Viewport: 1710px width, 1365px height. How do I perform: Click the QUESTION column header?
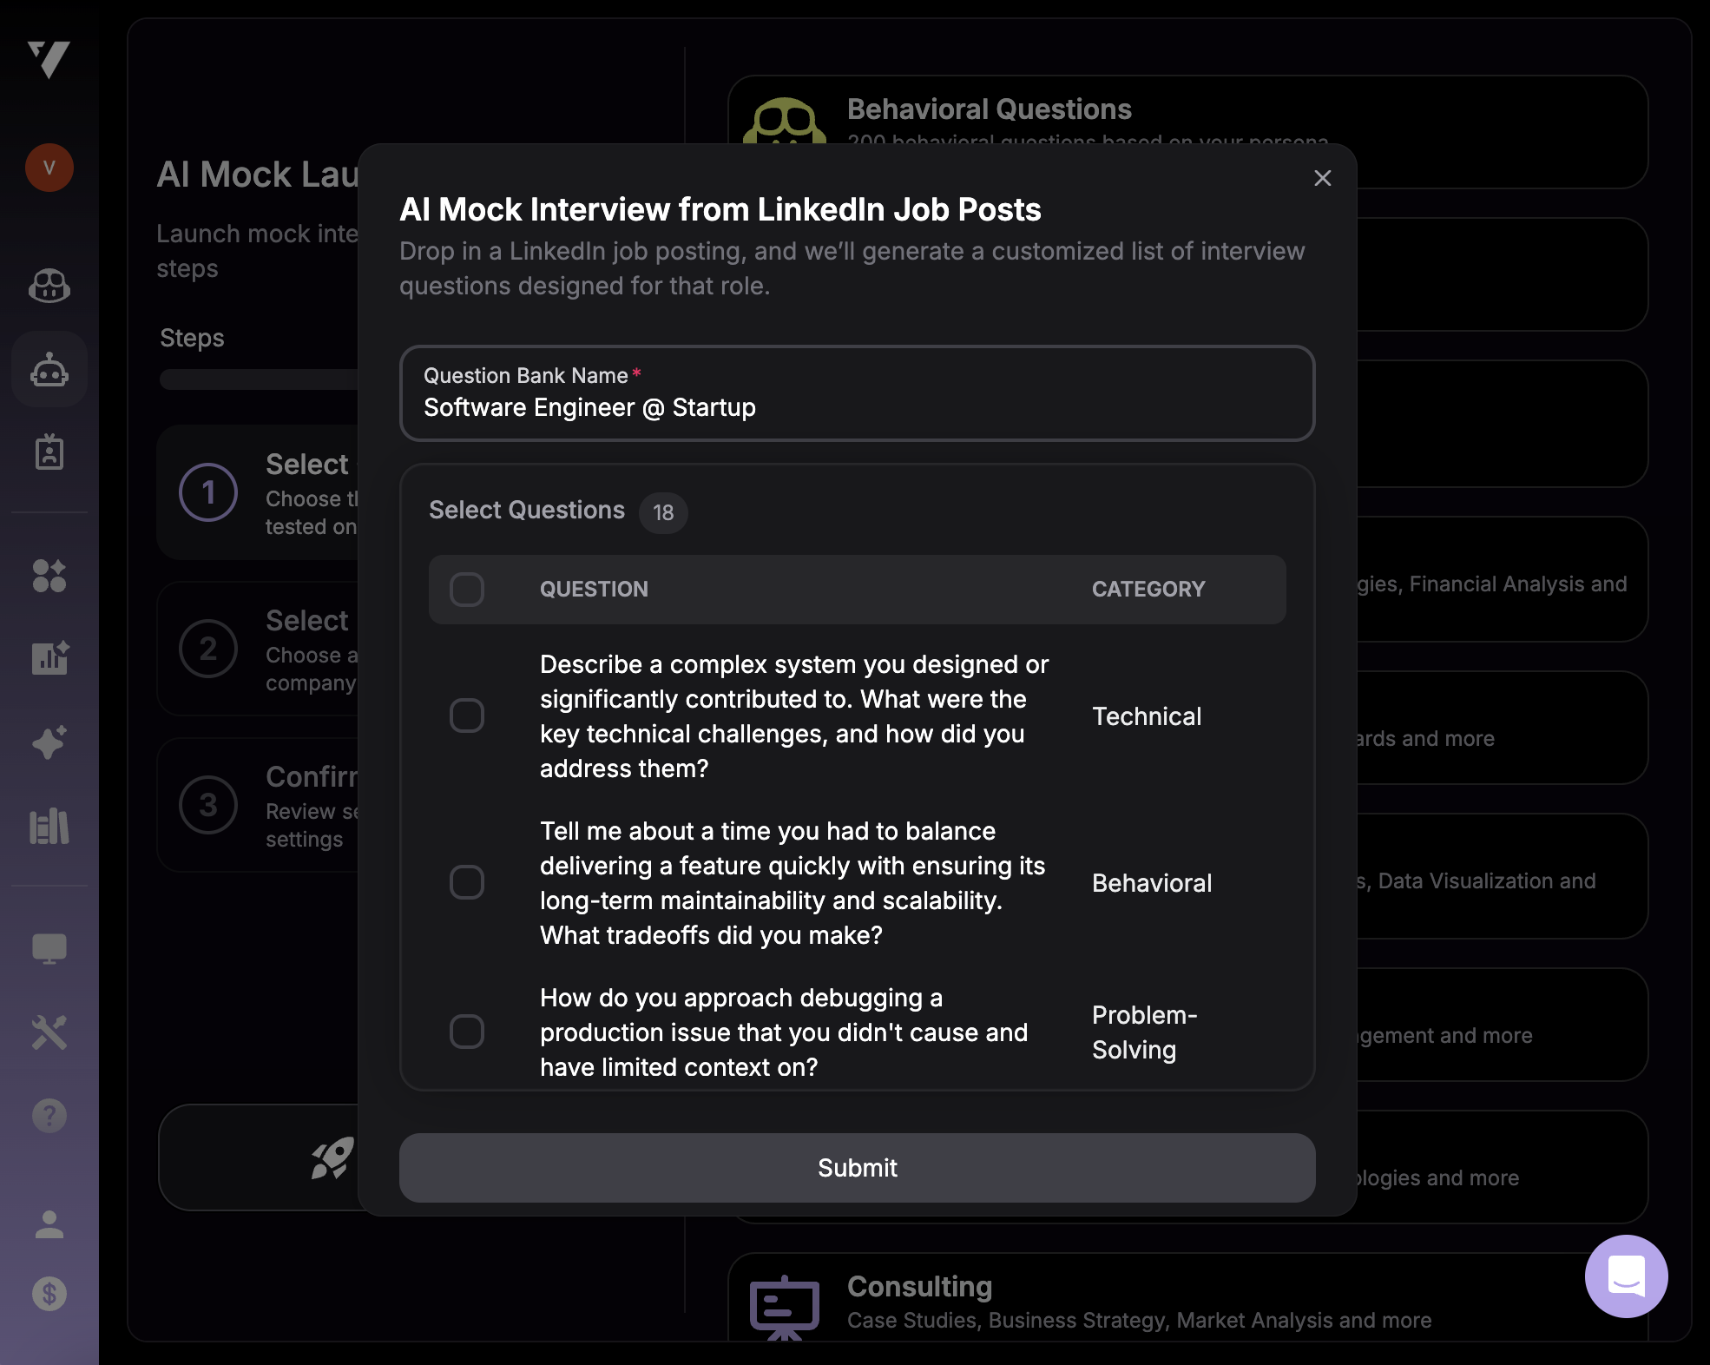click(594, 590)
